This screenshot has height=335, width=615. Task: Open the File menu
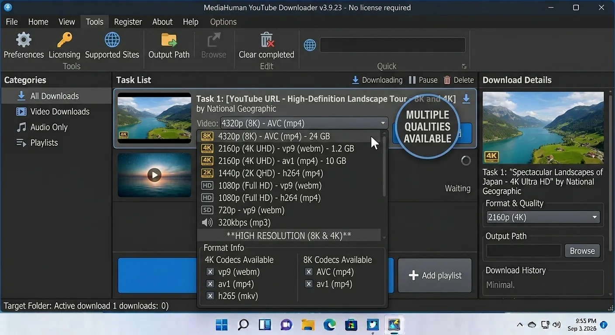(12, 22)
